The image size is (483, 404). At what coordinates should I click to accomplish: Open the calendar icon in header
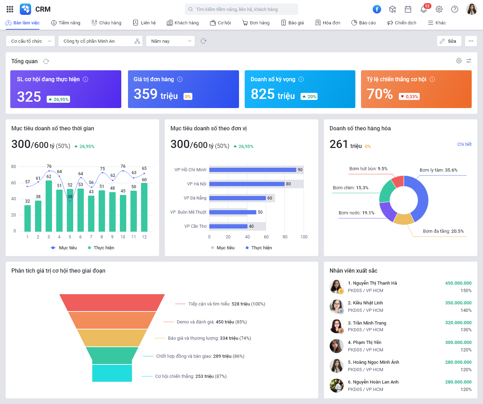408,9
